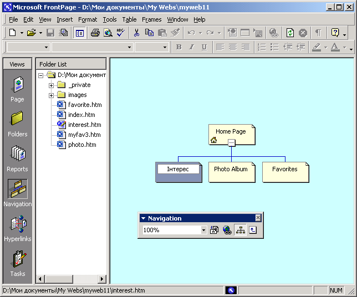Click the Paste clipboard icon
The image size is (357, 297).
tap(162, 33)
